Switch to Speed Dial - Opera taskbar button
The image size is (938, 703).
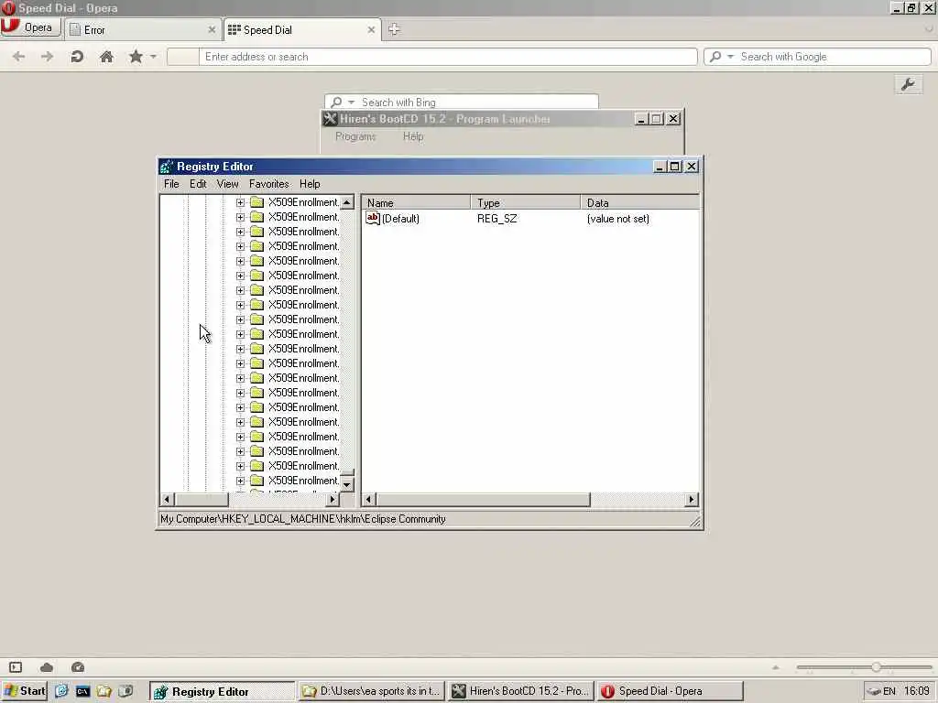point(670,691)
